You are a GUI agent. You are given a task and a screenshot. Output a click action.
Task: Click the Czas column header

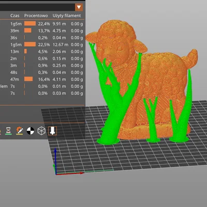click(14, 16)
